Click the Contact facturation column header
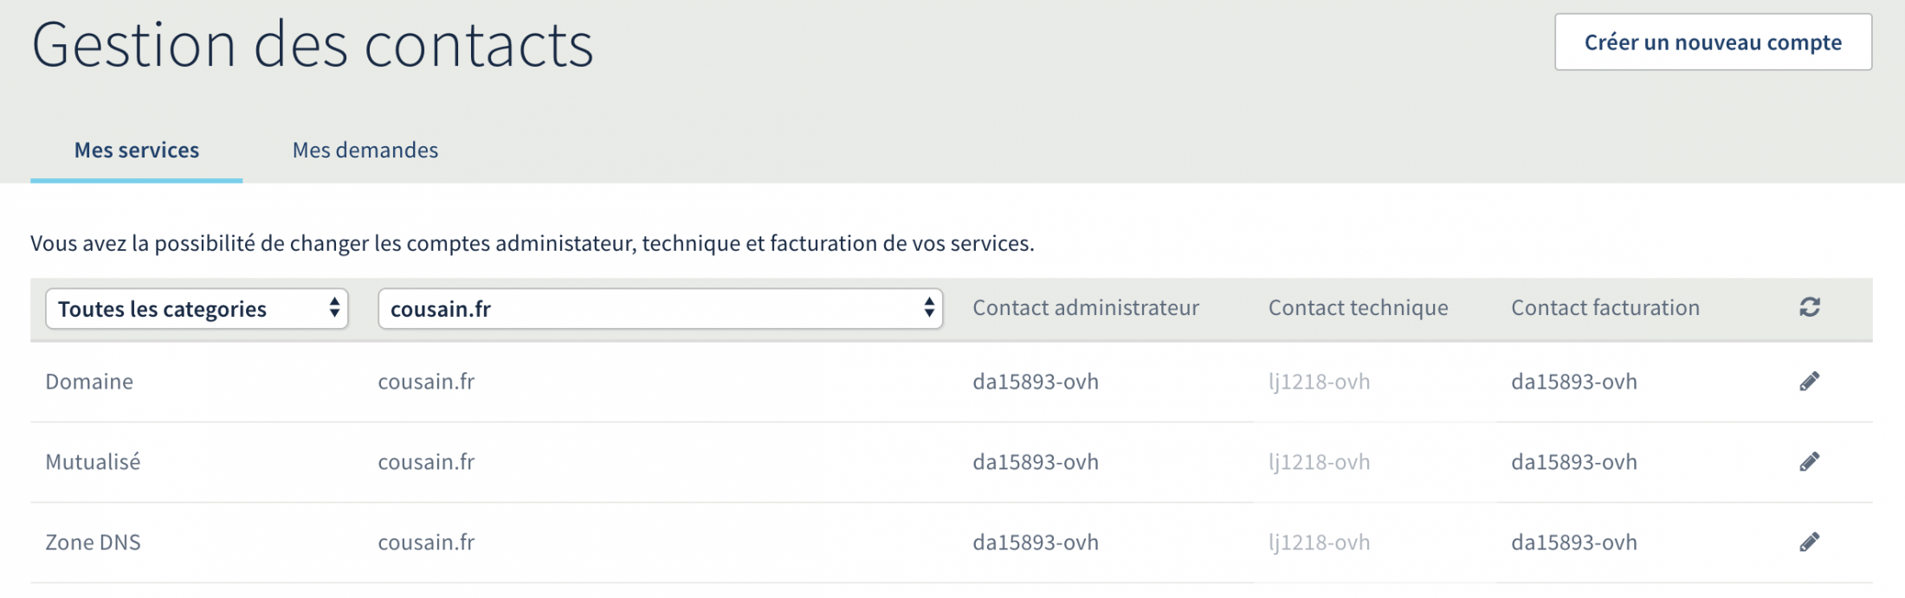 1605,308
